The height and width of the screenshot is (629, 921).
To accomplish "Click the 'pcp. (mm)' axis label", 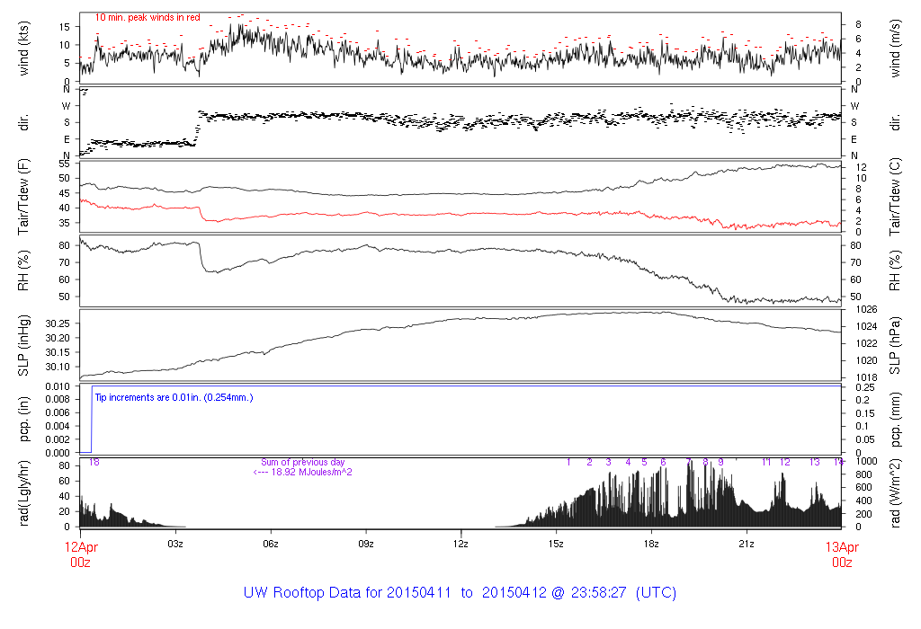I will [x=895, y=419].
